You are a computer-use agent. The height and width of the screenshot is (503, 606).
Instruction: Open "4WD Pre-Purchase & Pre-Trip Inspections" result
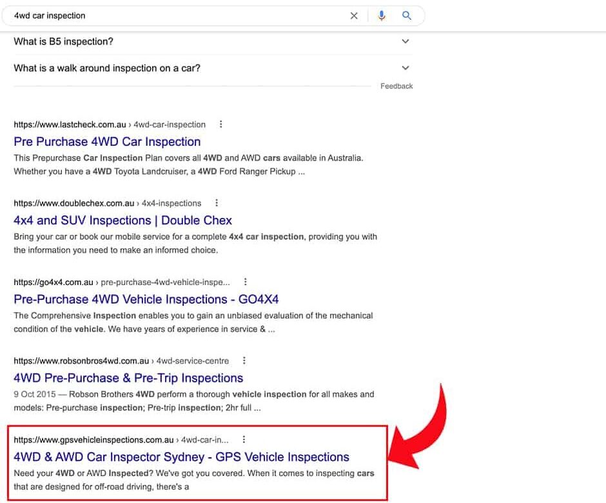pos(128,378)
